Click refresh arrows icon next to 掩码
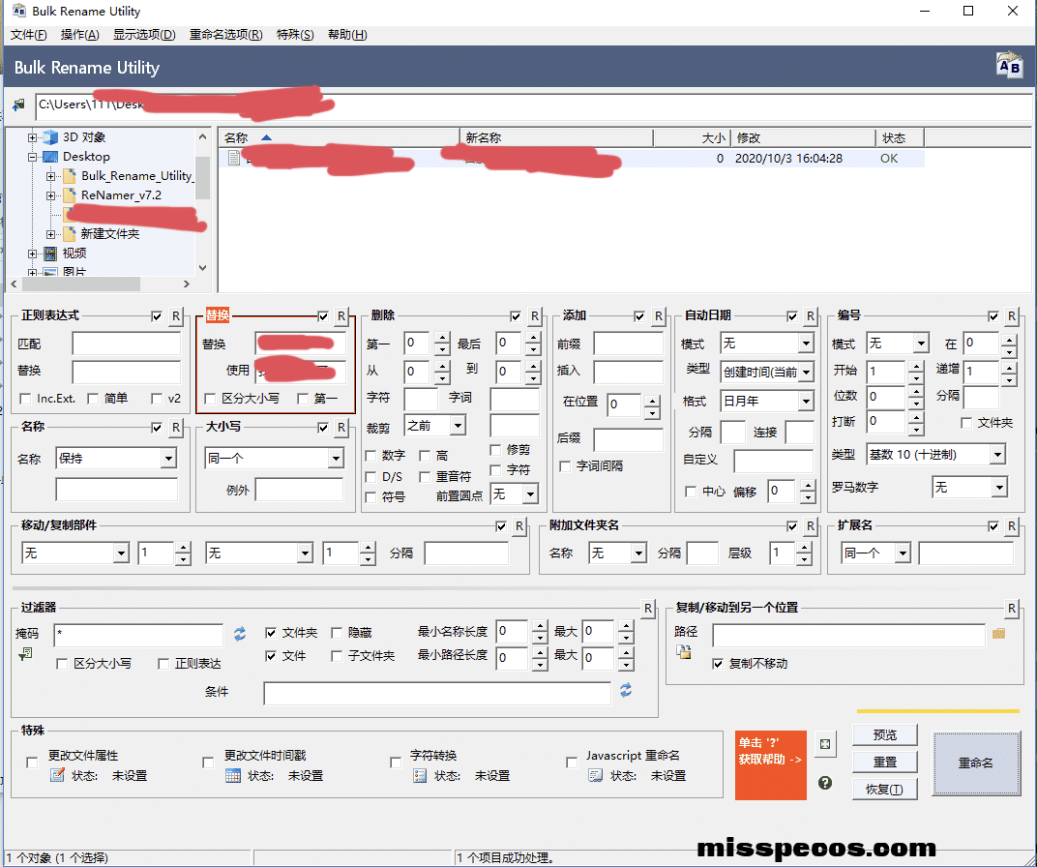 240,634
